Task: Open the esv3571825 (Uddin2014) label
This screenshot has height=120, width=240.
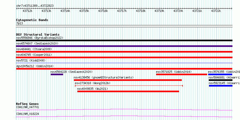Action: point(174,72)
